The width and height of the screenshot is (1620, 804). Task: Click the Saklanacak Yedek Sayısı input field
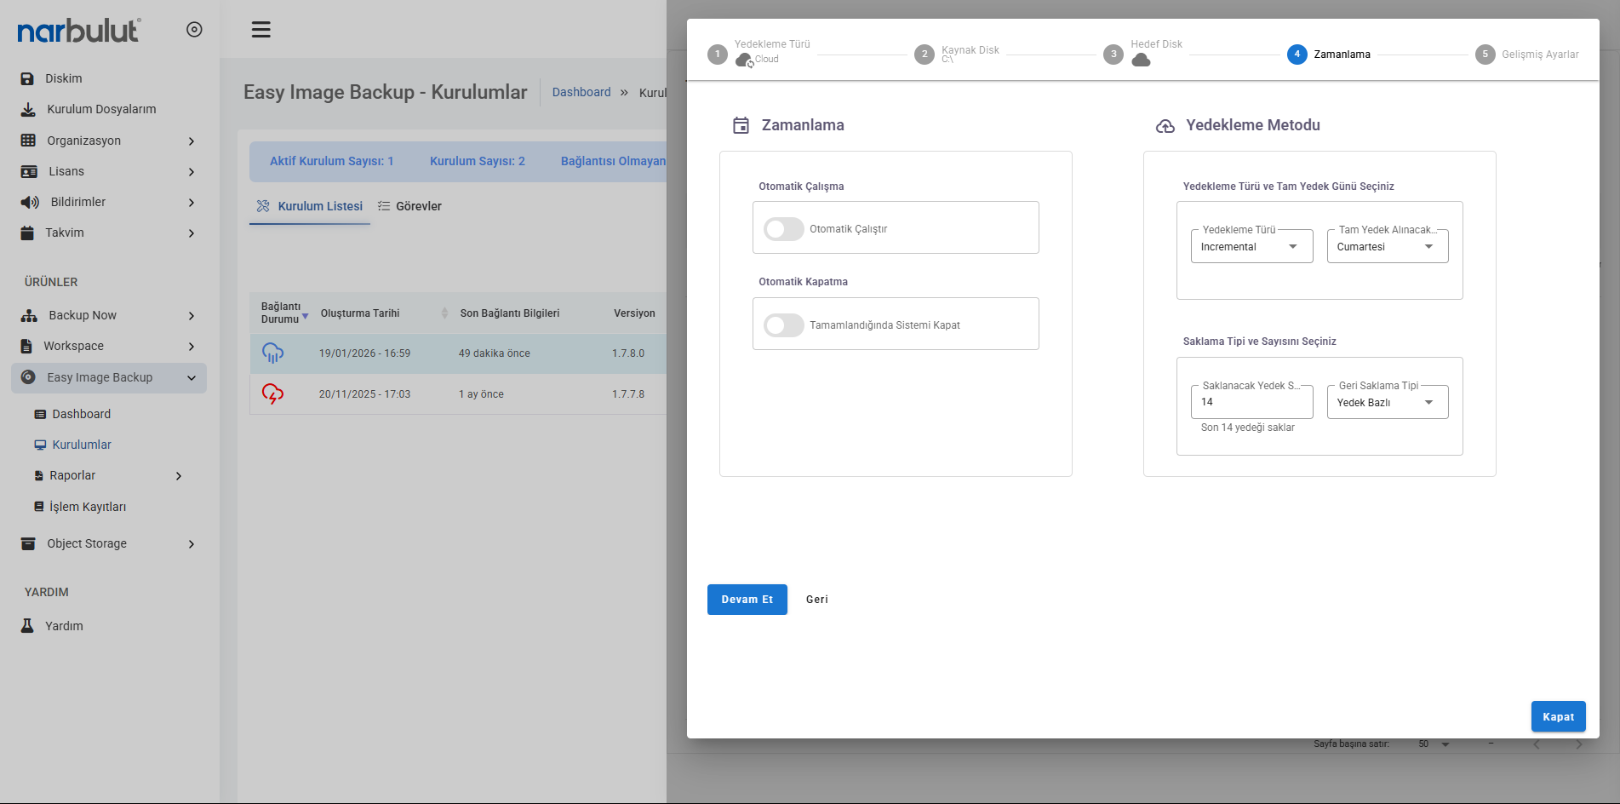1251,403
